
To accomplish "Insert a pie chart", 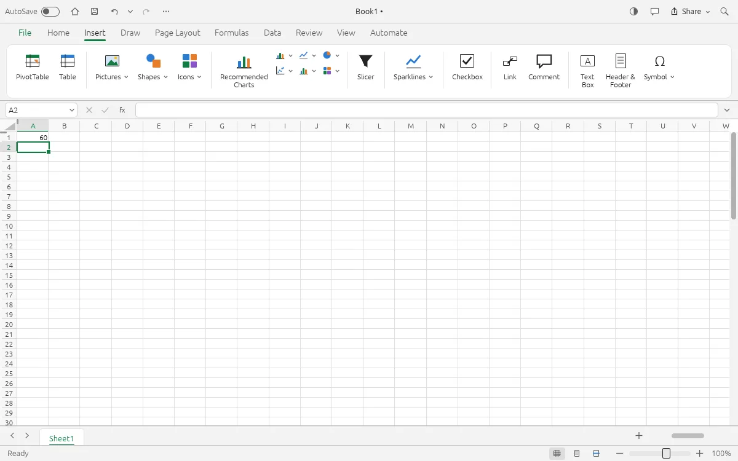I will point(327,55).
